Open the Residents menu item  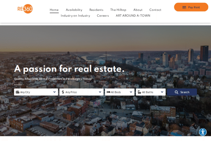click(x=96, y=10)
